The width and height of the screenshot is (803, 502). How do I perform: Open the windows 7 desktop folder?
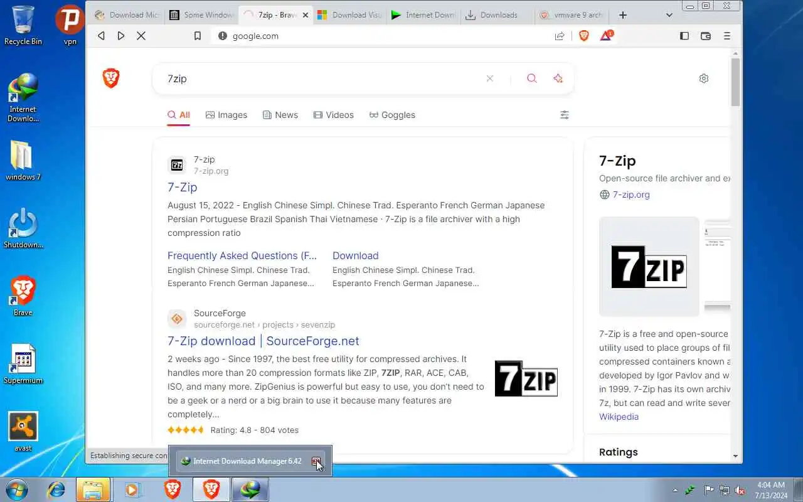click(23, 161)
